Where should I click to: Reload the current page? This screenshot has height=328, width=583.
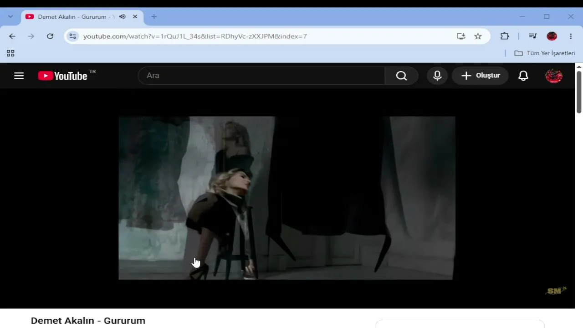[x=50, y=36]
